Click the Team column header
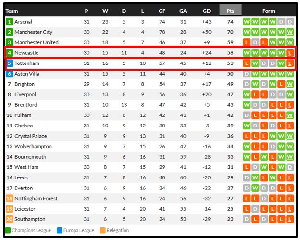 pyautogui.click(x=12, y=11)
